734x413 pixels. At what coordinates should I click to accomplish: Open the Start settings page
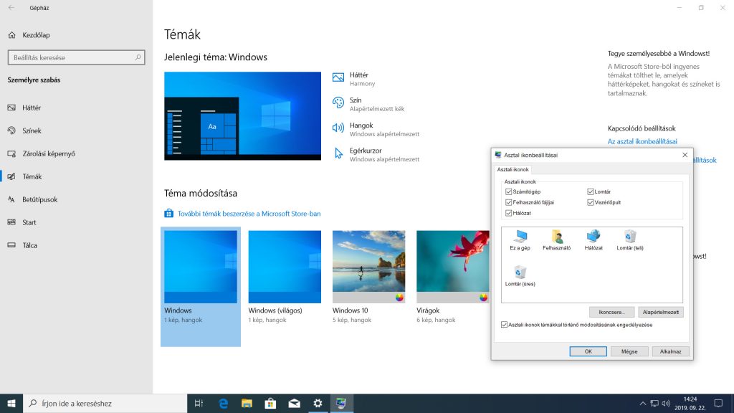[x=76, y=222]
